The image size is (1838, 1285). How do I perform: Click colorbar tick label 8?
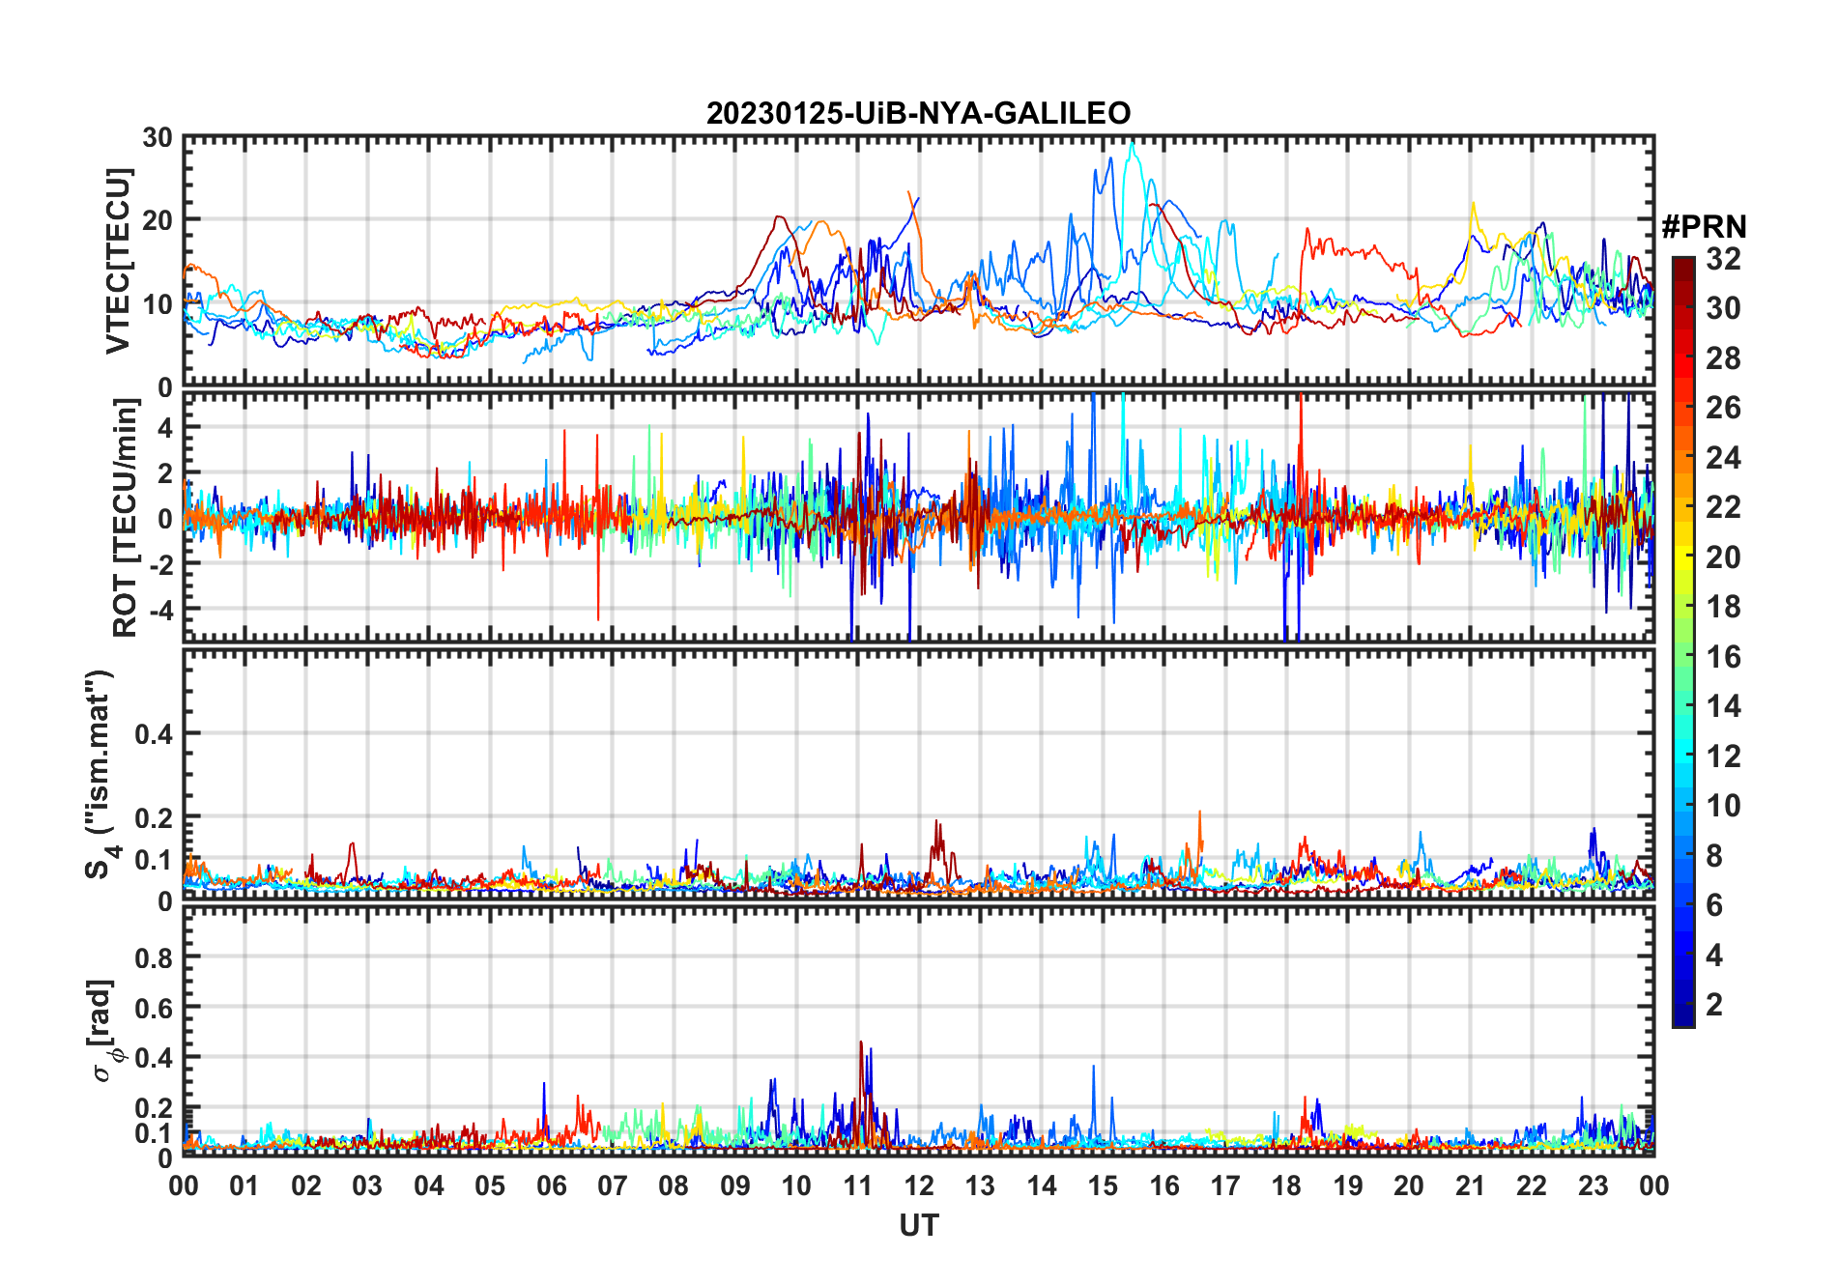[x=1714, y=856]
